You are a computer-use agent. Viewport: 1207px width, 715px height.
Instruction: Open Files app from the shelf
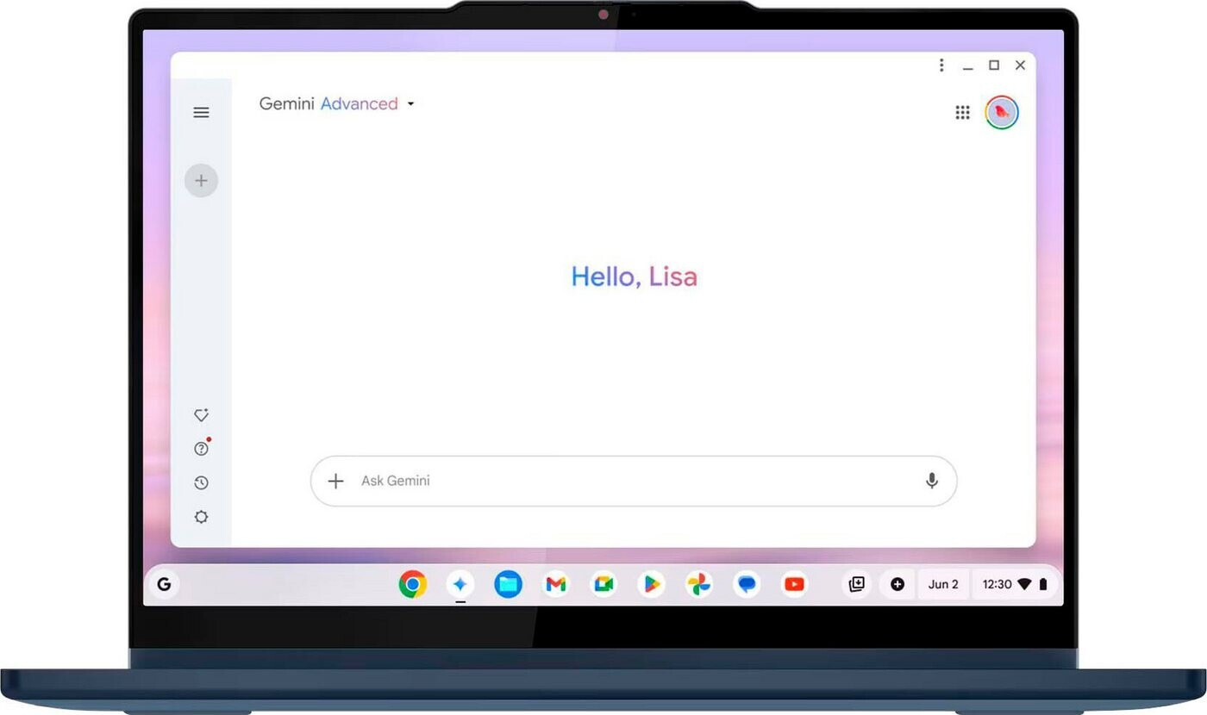[x=508, y=585]
